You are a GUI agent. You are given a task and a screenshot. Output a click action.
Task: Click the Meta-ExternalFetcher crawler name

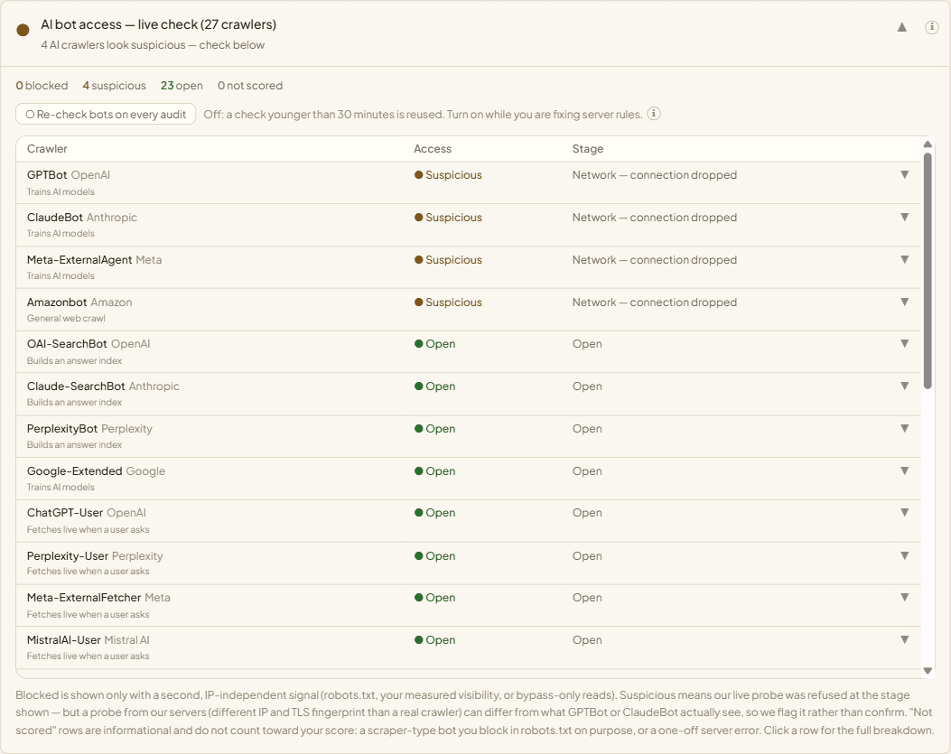pos(84,598)
